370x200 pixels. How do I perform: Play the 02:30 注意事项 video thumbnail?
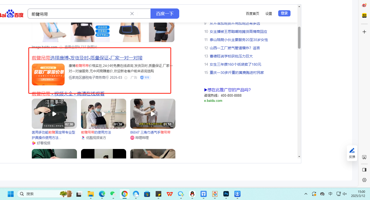click(54, 114)
